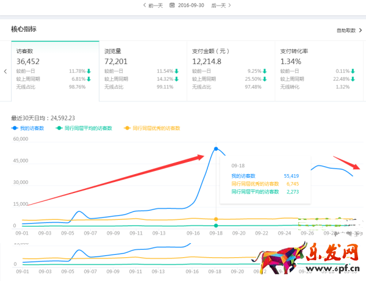Click the green data point on 09-18
This screenshot has height=281, width=366.
(x=216, y=225)
